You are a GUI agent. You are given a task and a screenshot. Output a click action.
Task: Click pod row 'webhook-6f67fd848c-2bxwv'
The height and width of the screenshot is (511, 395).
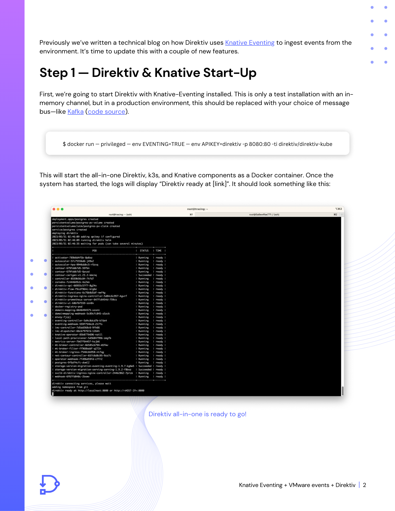click(x=109, y=377)
